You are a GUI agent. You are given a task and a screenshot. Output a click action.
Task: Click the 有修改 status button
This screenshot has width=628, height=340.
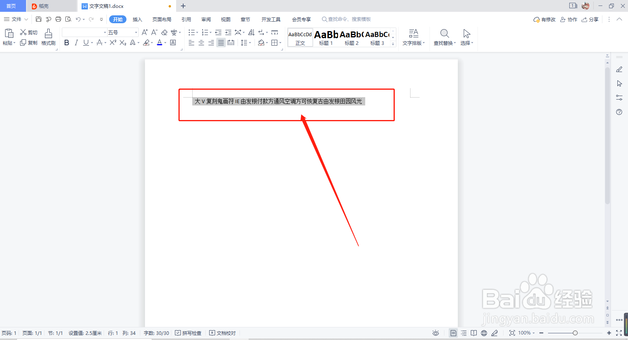[544, 19]
